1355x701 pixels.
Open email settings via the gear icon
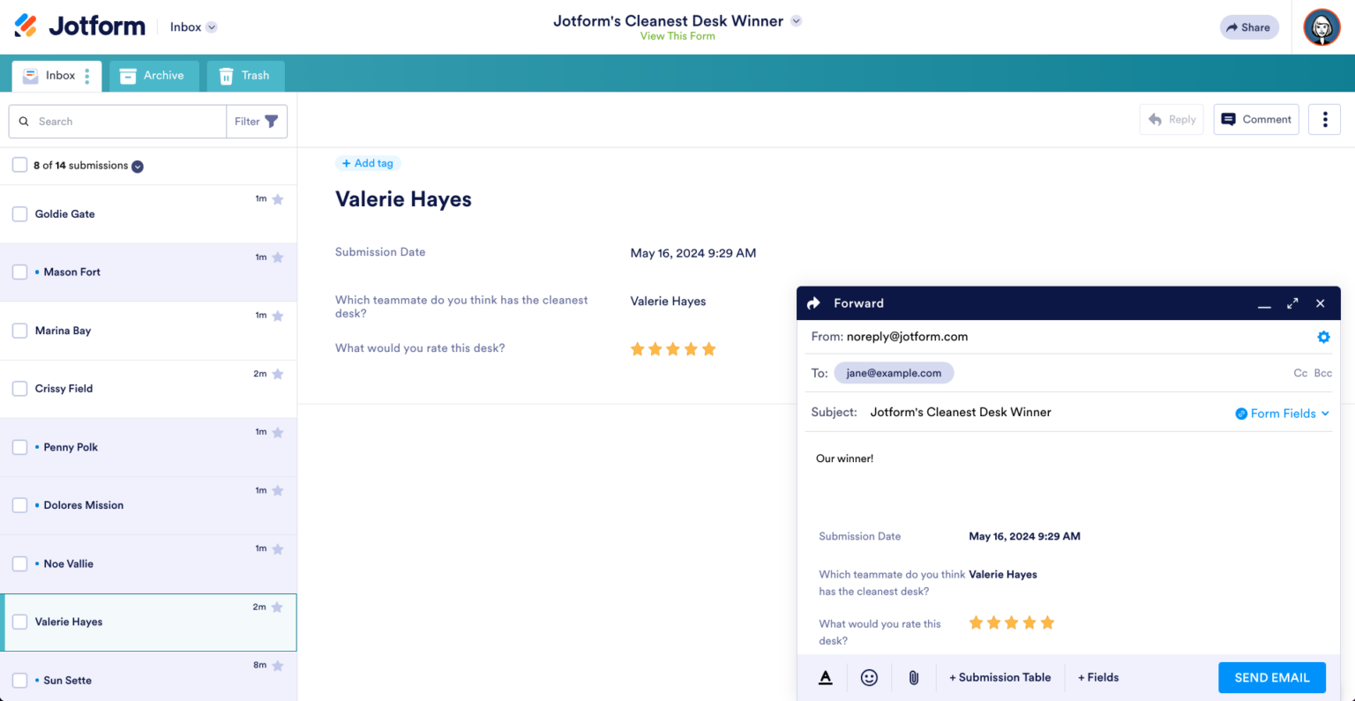click(x=1323, y=337)
